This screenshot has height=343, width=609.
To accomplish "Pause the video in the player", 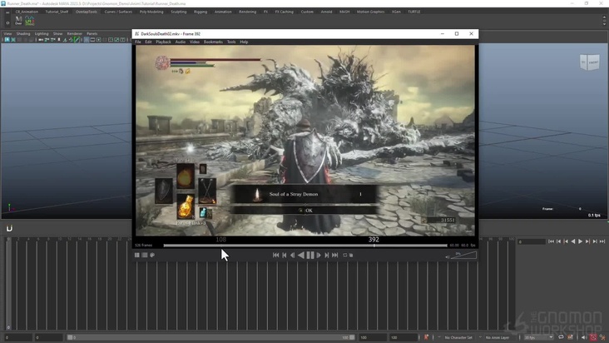I will click(x=309, y=256).
